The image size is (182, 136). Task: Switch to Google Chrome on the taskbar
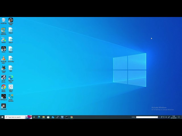pos(71,117)
